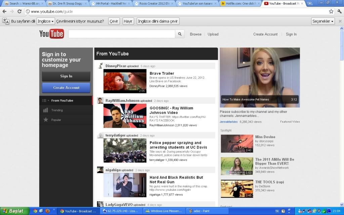Viewport: 344px width, 215px height.
Task: Launch Chrome from the quick launch icons
Action: [35, 211]
